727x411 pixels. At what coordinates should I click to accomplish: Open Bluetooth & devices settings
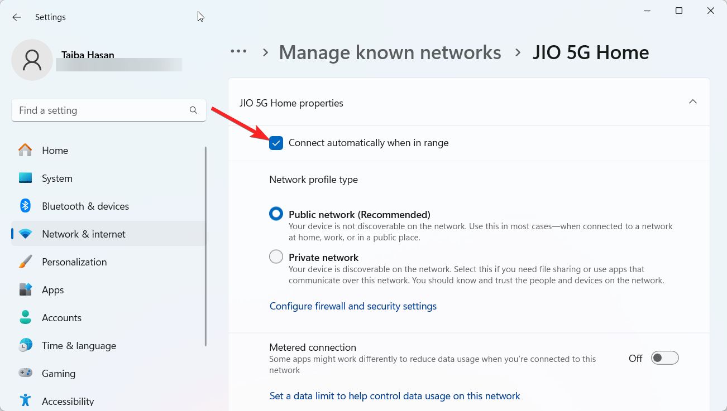pyautogui.click(x=108, y=206)
